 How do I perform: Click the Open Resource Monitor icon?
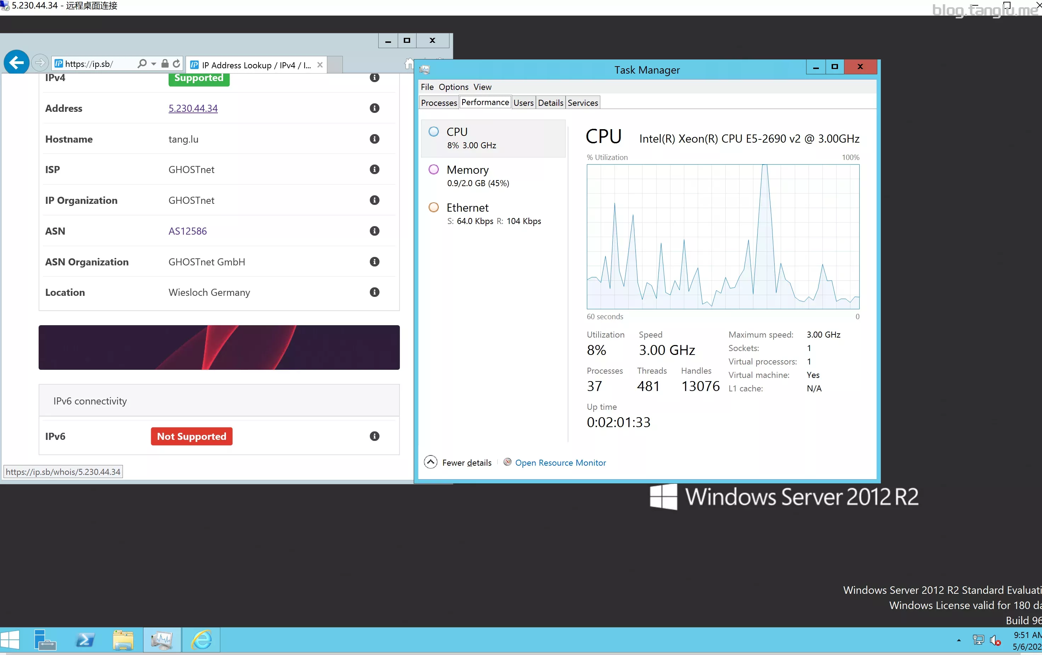(507, 462)
